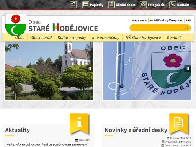The height and width of the screenshot is (147, 196).
Task: Click the calendar icon beside Aktualizováno
Action: [x=163, y=142]
